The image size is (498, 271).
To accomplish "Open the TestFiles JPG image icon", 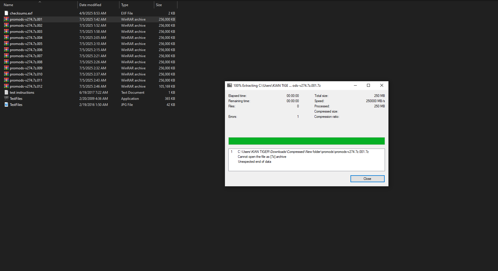I will pyautogui.click(x=6, y=104).
